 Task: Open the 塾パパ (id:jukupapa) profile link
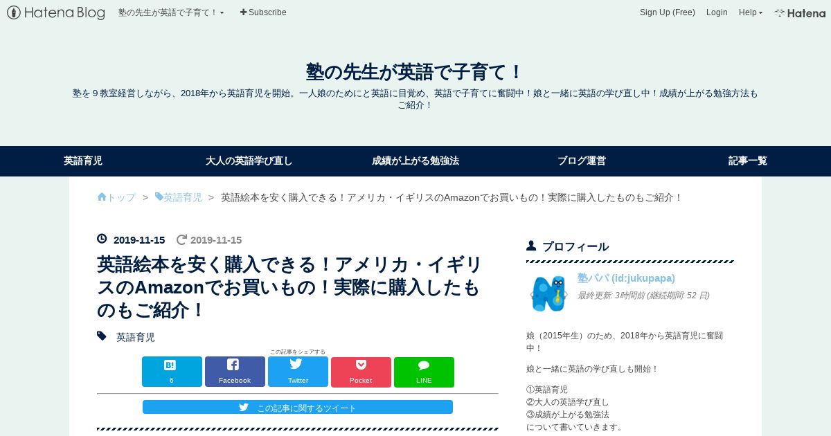626,278
